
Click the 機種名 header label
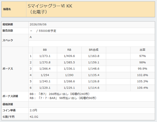(x=7, y=9)
